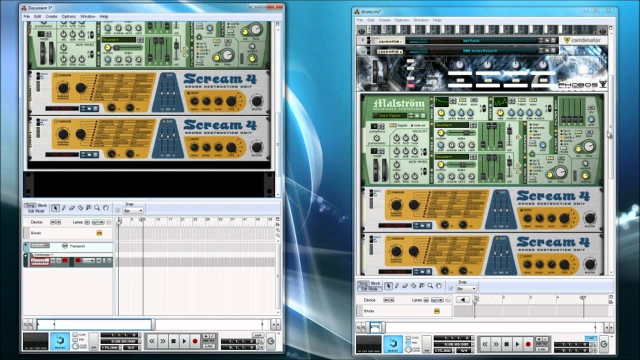The image size is (640, 360).
Task: Open the lane dropdown on the Combinator 1 track
Action: [x=88, y=260]
